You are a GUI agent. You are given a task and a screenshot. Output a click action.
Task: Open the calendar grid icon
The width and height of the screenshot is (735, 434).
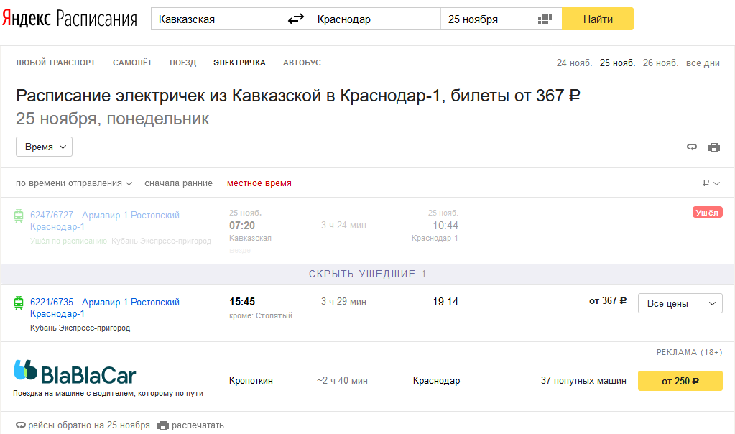click(x=545, y=19)
